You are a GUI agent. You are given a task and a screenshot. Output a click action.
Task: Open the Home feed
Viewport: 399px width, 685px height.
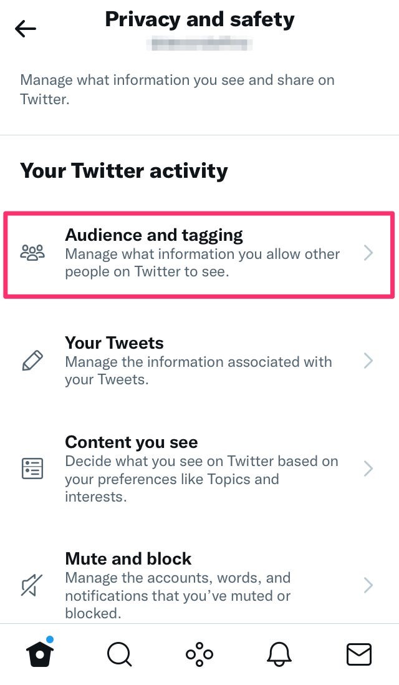40,655
